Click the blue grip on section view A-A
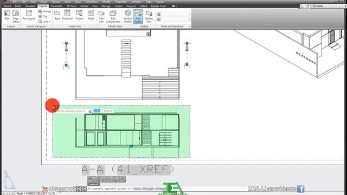Screen dimensions: 347x195 click(131, 146)
